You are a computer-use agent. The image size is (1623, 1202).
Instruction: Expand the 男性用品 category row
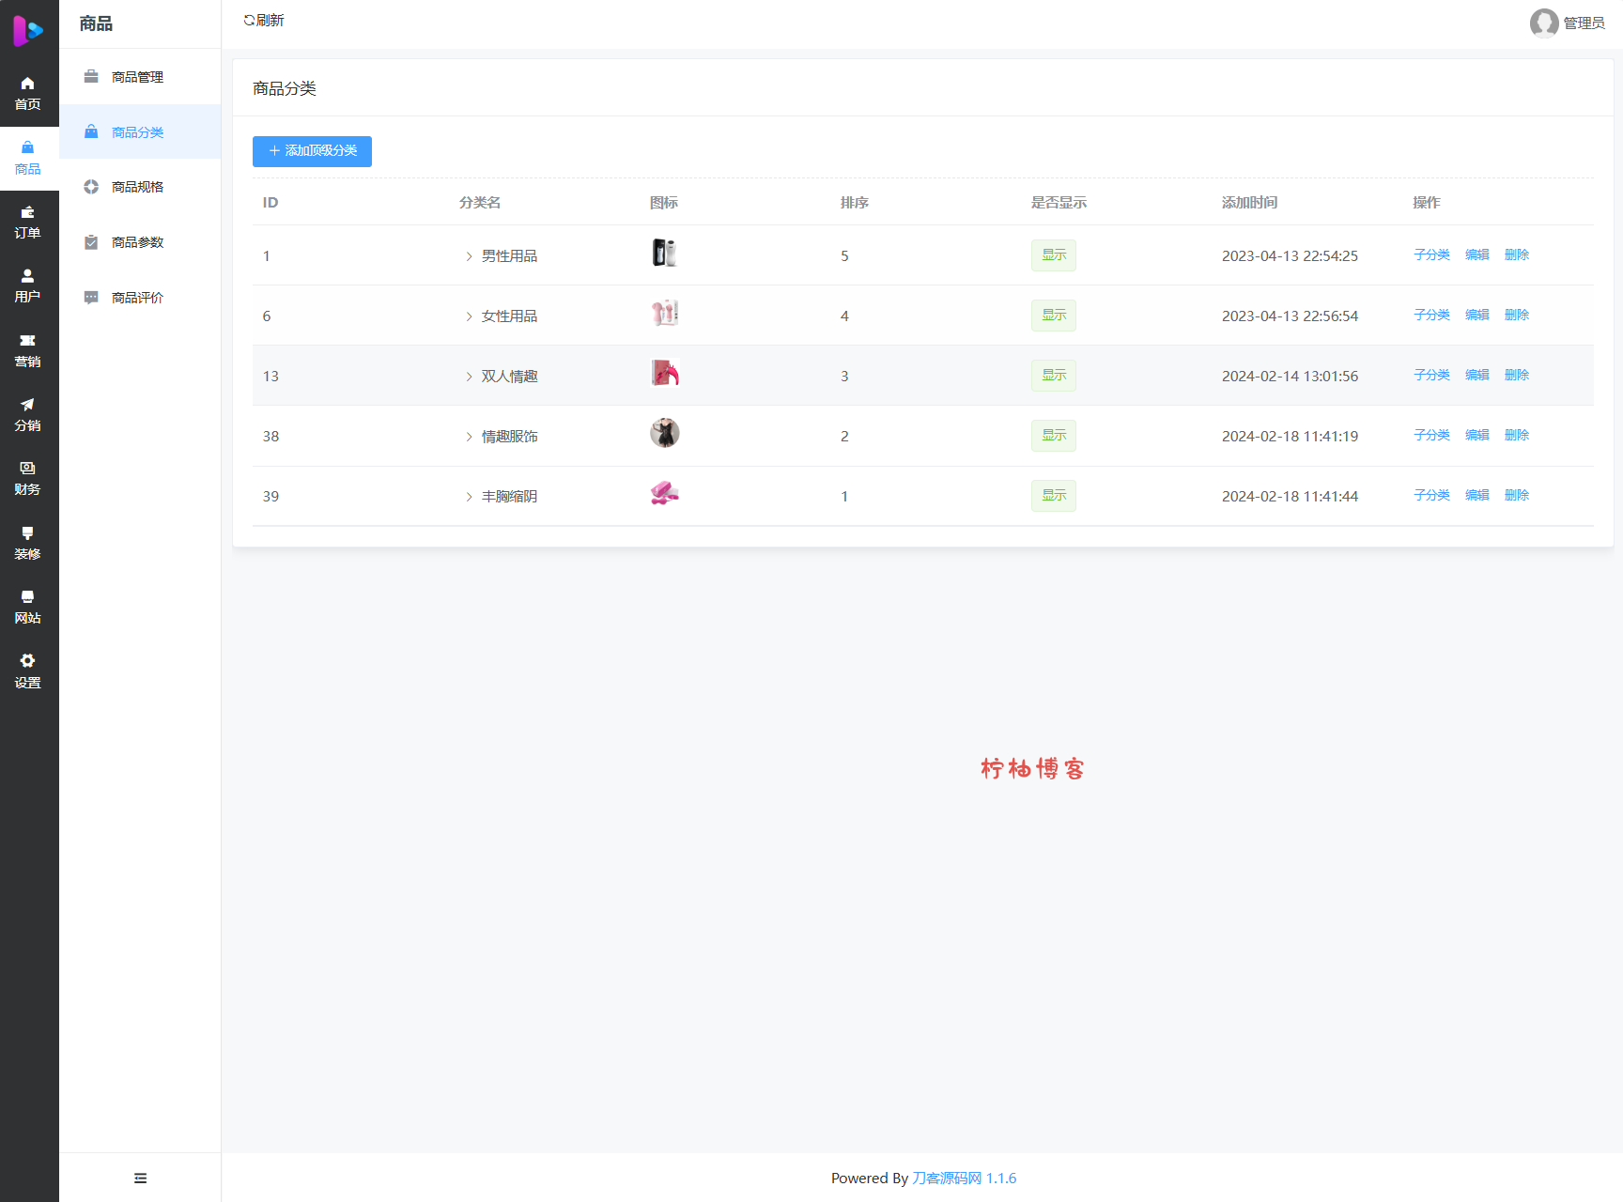pos(469,256)
